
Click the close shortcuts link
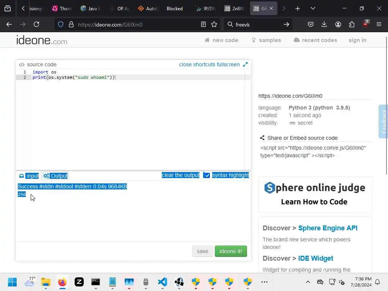pyautogui.click(x=197, y=64)
